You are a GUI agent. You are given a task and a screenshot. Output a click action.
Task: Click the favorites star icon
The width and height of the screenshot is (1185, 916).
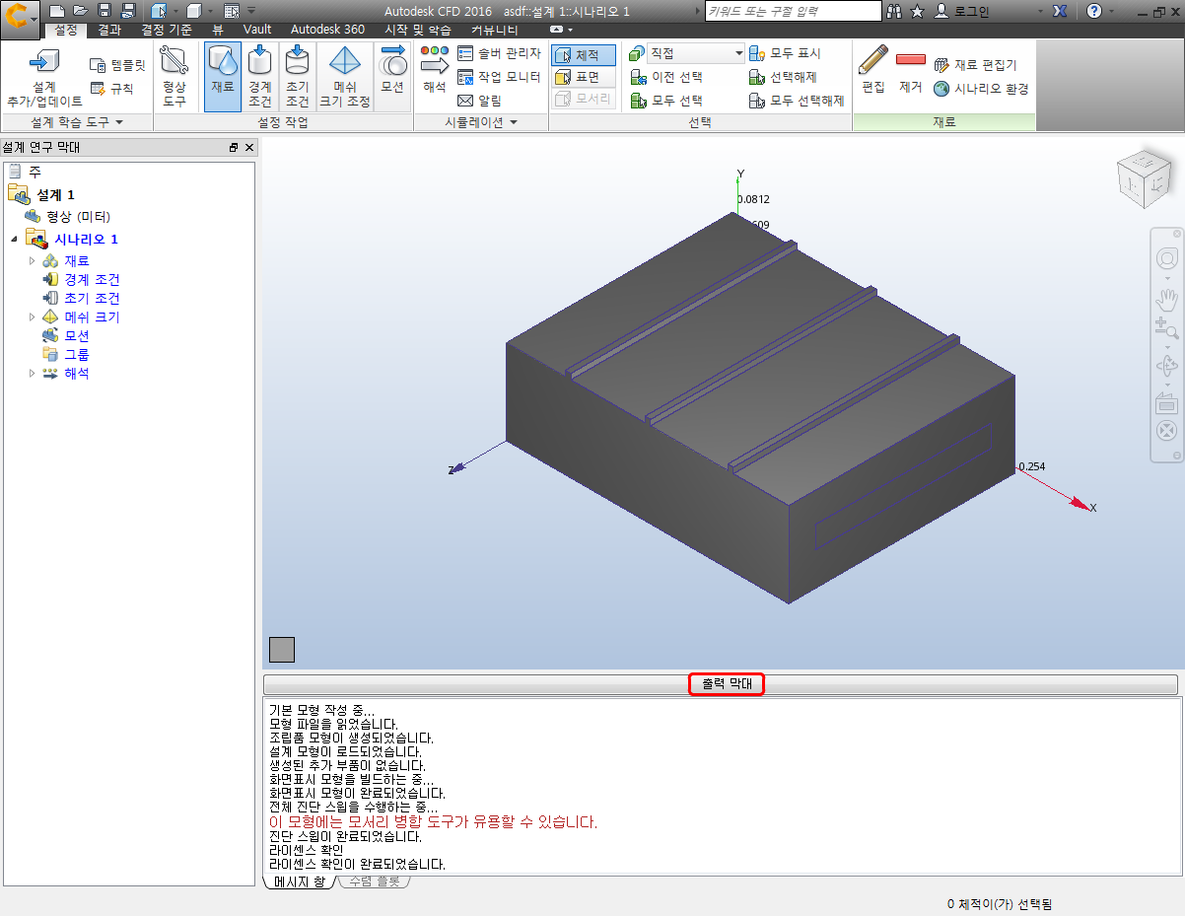[x=918, y=11]
